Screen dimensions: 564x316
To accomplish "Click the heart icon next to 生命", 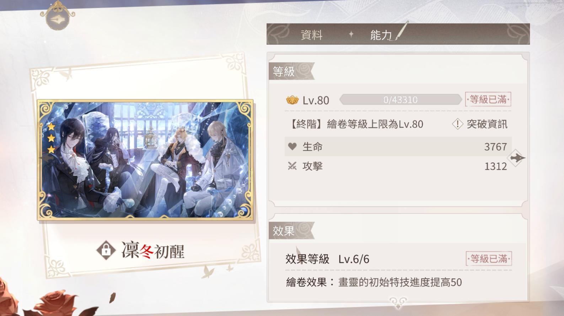I will click(x=292, y=146).
